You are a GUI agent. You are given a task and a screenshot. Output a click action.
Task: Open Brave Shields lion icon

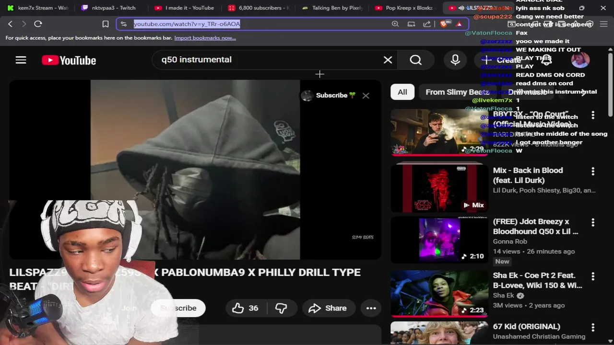(444, 24)
